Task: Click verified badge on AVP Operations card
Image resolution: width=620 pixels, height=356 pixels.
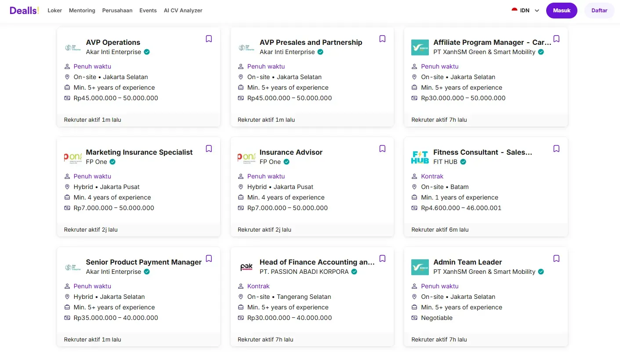Action: click(x=147, y=52)
